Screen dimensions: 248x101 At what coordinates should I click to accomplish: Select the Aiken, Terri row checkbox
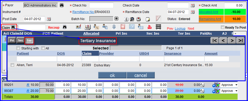click(x=12, y=65)
